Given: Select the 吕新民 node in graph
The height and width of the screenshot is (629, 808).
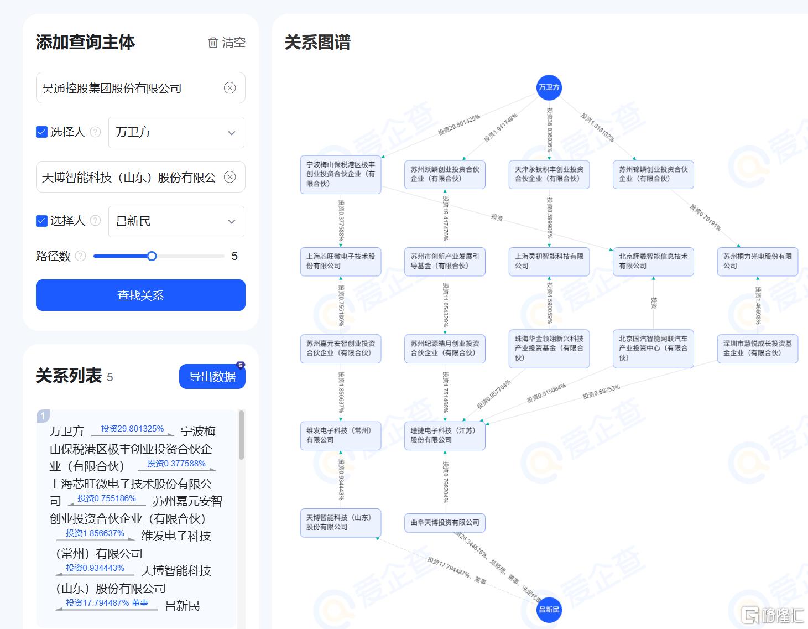Looking at the screenshot, I should point(549,610).
